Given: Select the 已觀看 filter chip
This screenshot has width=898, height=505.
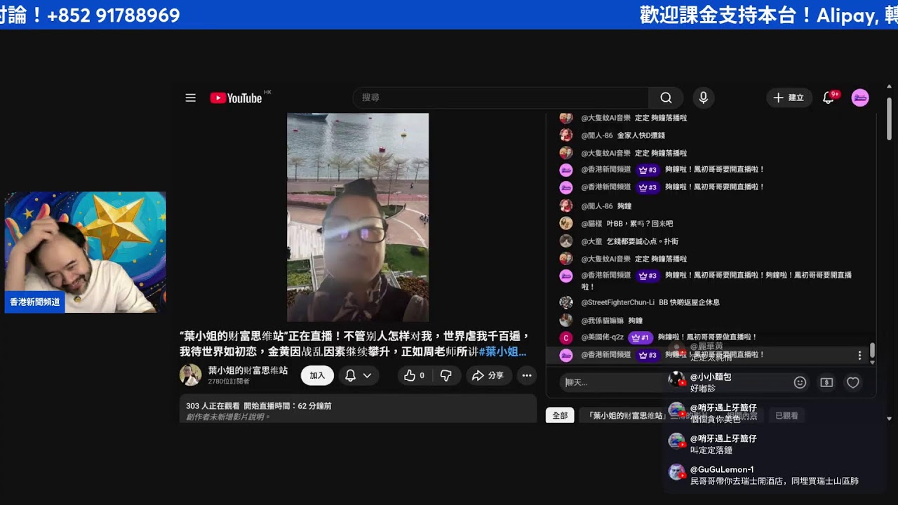Looking at the screenshot, I should pyautogui.click(x=786, y=416).
